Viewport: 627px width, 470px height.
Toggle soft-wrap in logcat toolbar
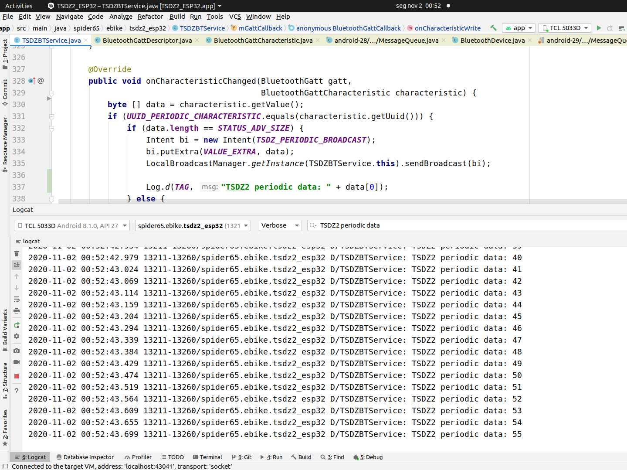coord(17,299)
